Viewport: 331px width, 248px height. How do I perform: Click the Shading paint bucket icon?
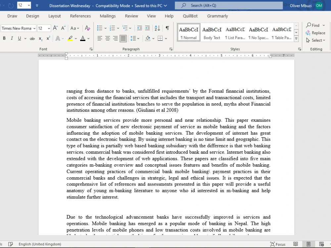coord(148,38)
